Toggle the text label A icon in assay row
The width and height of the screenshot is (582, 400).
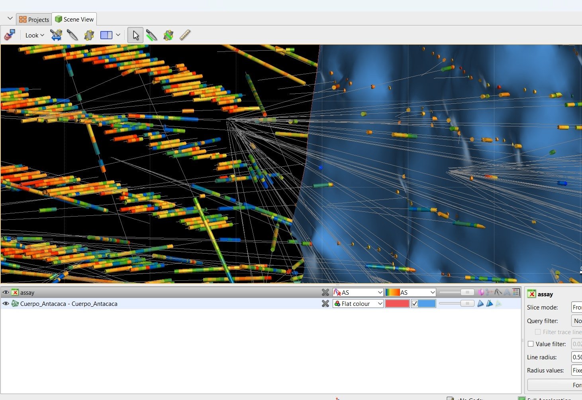click(x=507, y=292)
